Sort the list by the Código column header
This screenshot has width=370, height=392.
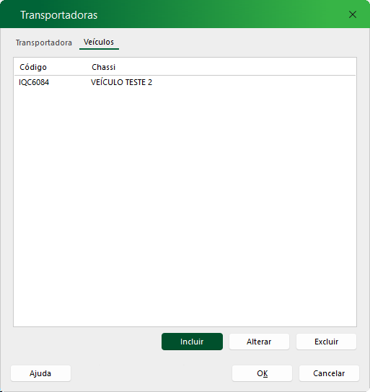33,67
